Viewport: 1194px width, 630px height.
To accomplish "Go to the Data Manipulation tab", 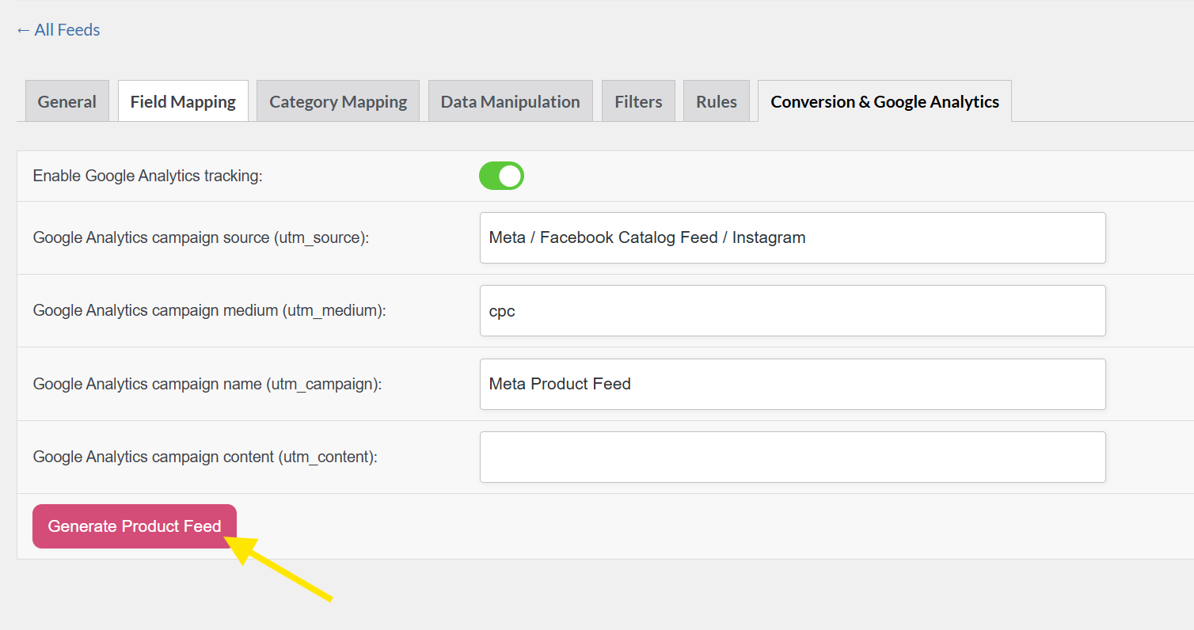I will (510, 102).
